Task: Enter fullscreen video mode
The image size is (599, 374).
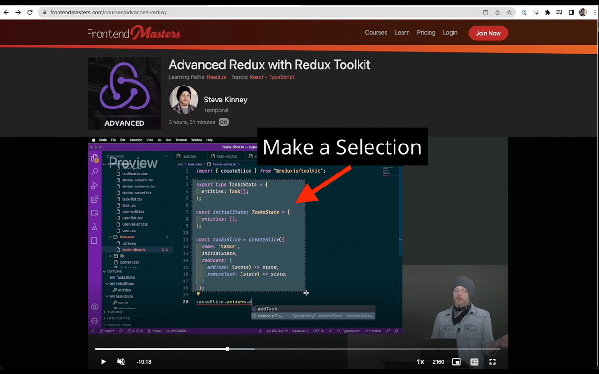Action: pos(492,362)
